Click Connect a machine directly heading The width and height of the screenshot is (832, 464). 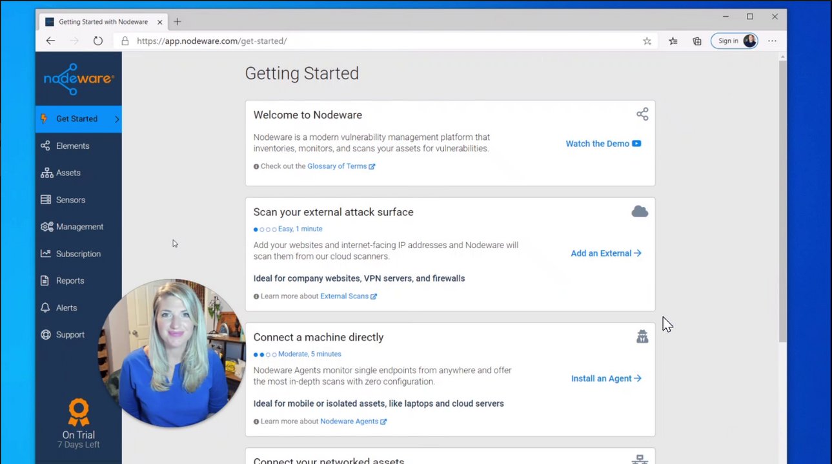pos(318,337)
